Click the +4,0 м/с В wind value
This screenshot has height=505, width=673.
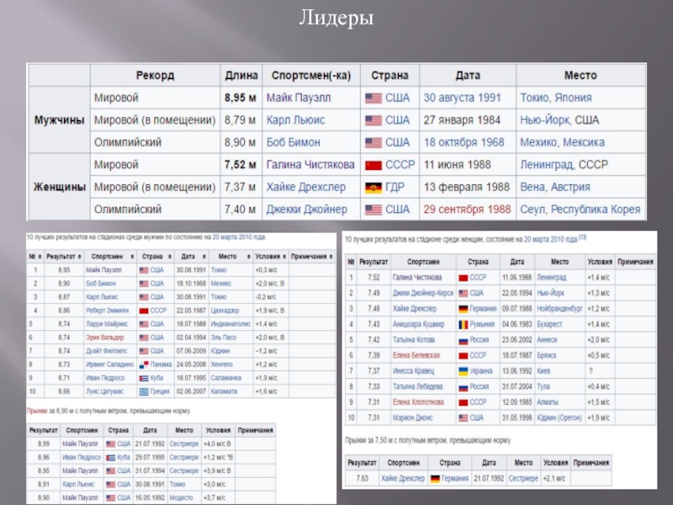coord(218,444)
